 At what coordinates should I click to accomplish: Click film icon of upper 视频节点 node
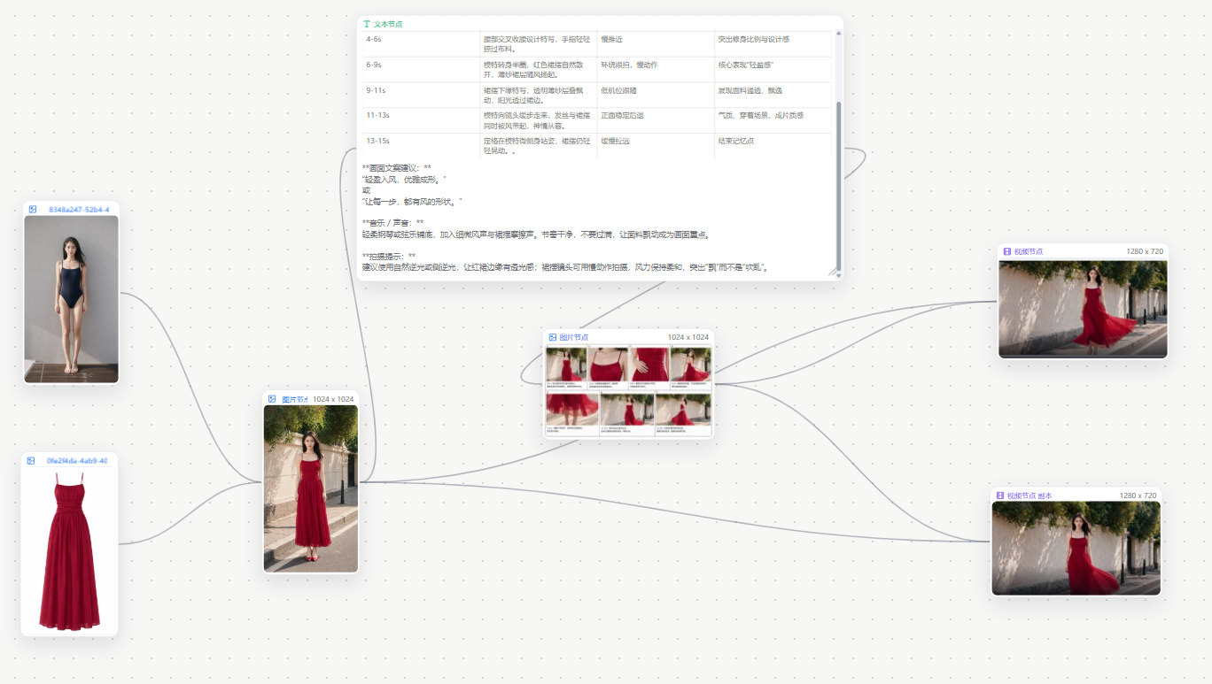point(1007,251)
